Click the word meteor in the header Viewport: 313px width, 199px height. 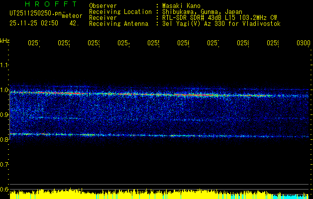tap(72, 16)
